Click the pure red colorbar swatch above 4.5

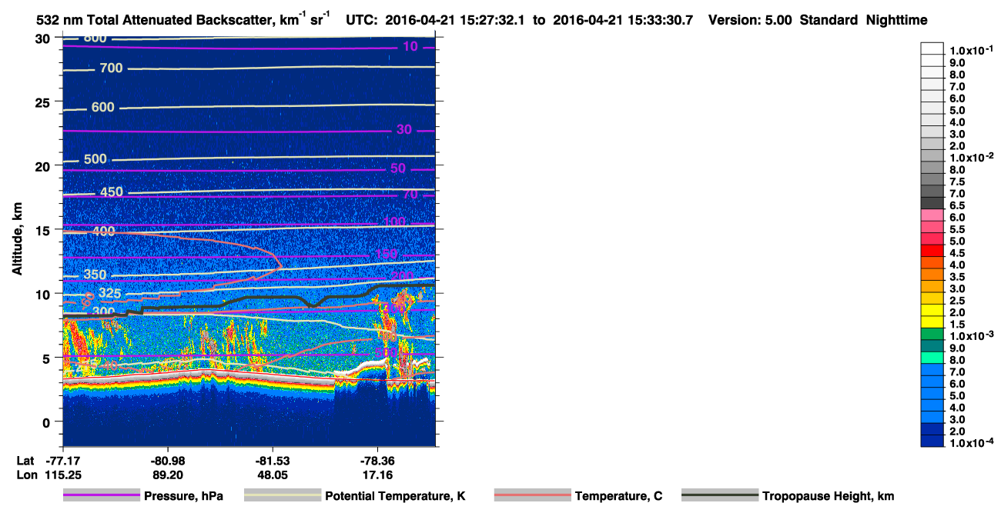pos(932,250)
